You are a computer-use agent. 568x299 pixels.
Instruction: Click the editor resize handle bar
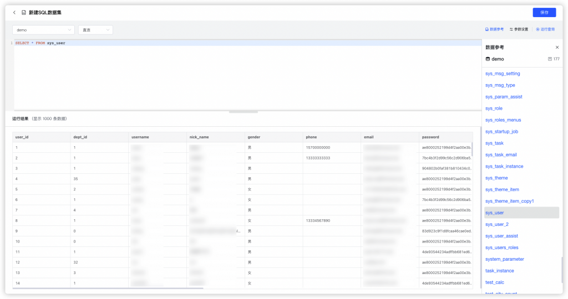click(x=244, y=112)
